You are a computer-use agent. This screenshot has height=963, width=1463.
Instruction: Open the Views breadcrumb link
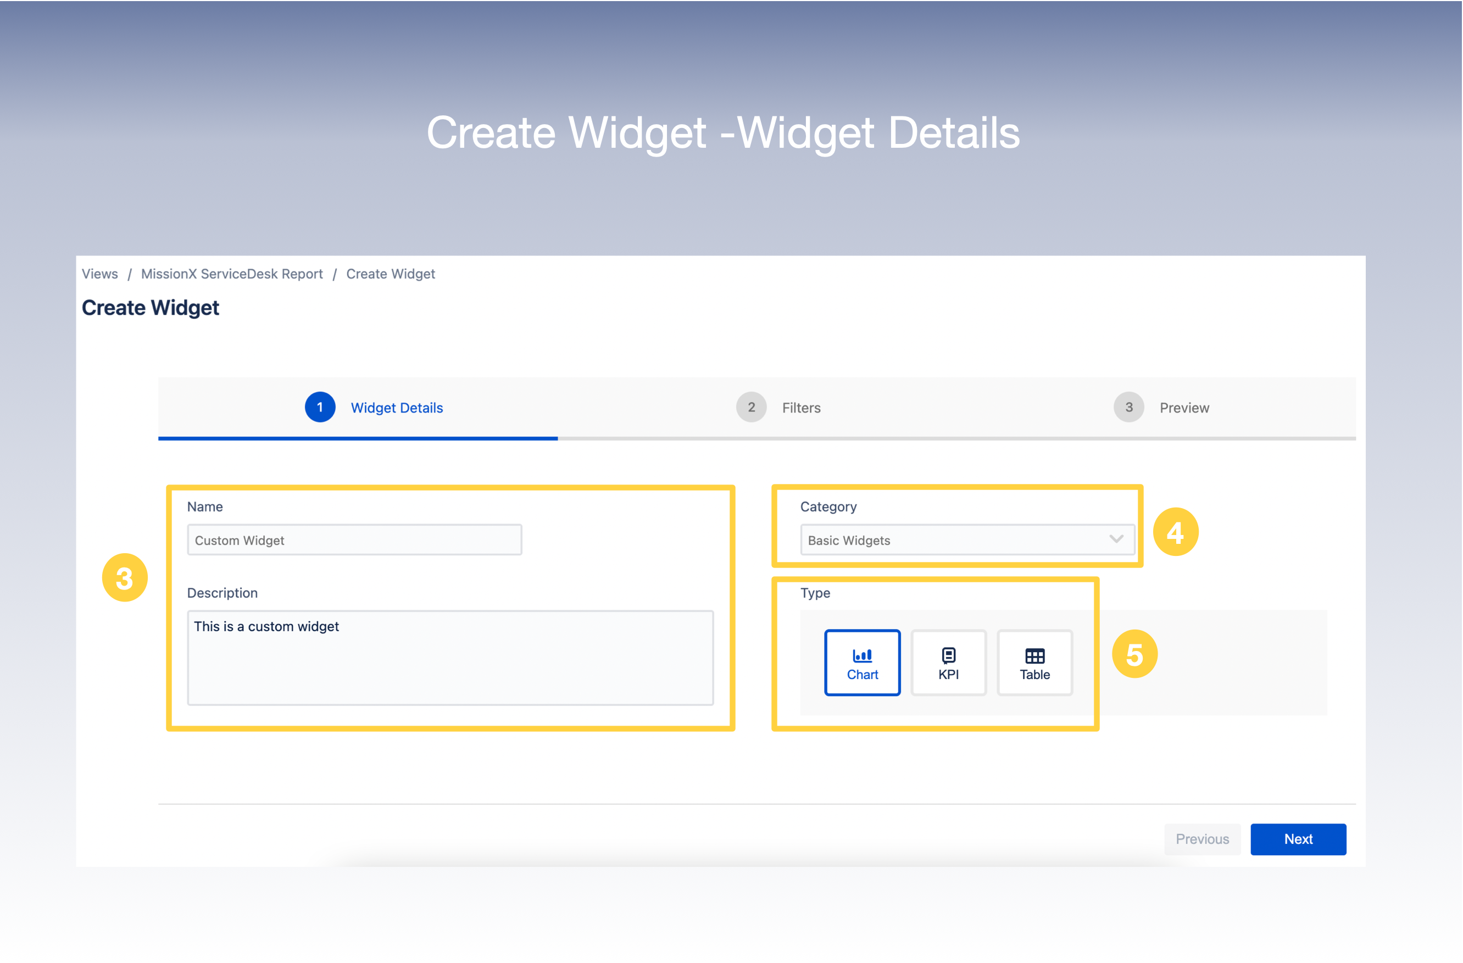pos(99,274)
